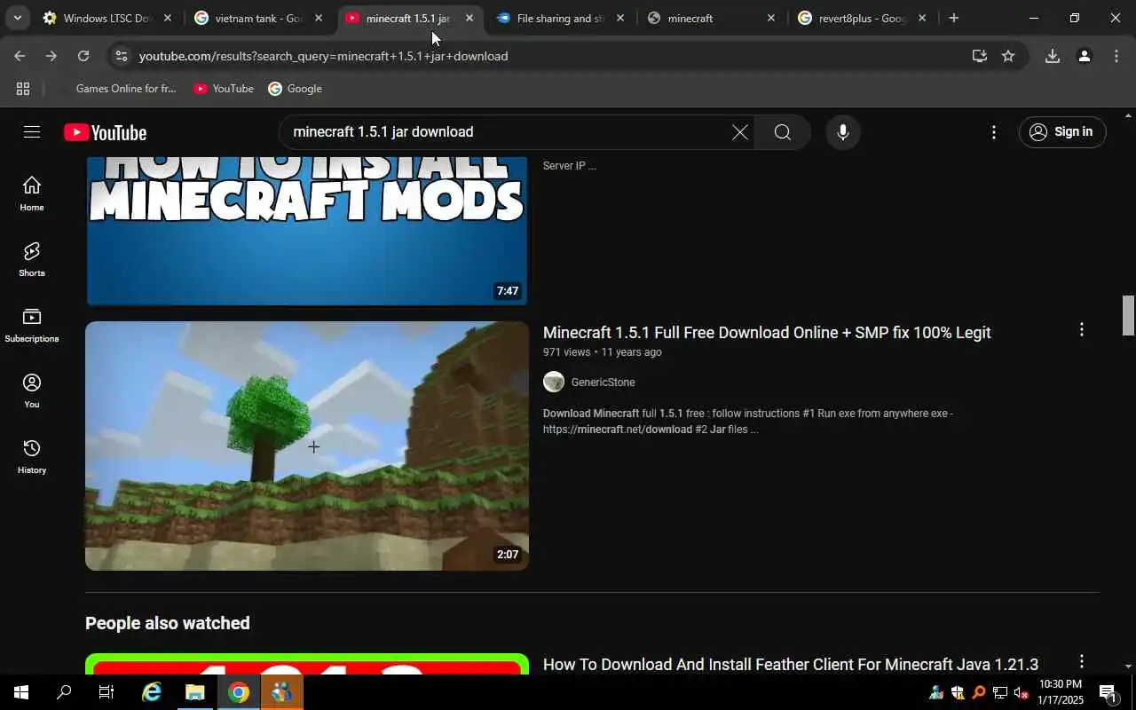Switch to the File sharing and storage tab
This screenshot has width=1136, height=710.
[561, 18]
